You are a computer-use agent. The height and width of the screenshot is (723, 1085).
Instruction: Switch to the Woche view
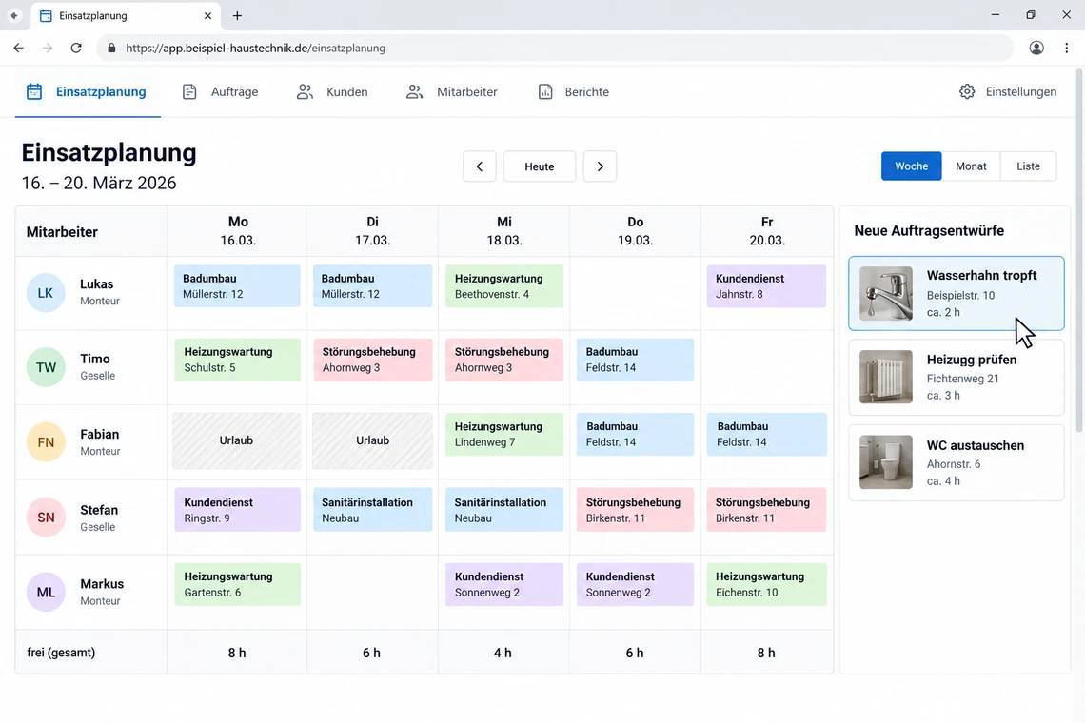pyautogui.click(x=912, y=166)
